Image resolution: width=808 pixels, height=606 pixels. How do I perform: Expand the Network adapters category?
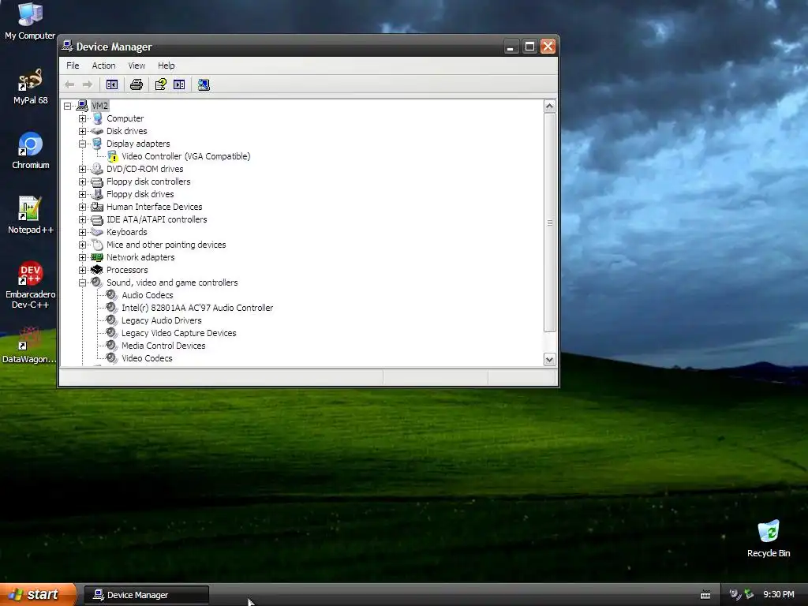pos(82,258)
